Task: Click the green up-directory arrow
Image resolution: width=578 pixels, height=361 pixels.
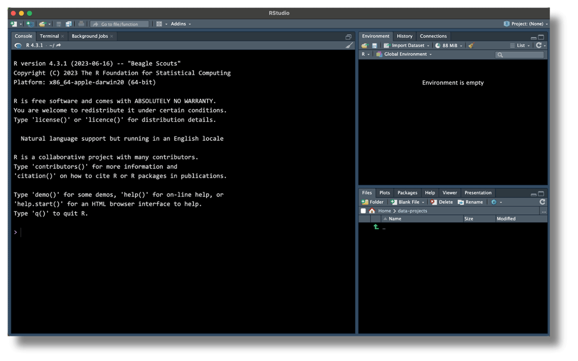Action: pos(376,227)
